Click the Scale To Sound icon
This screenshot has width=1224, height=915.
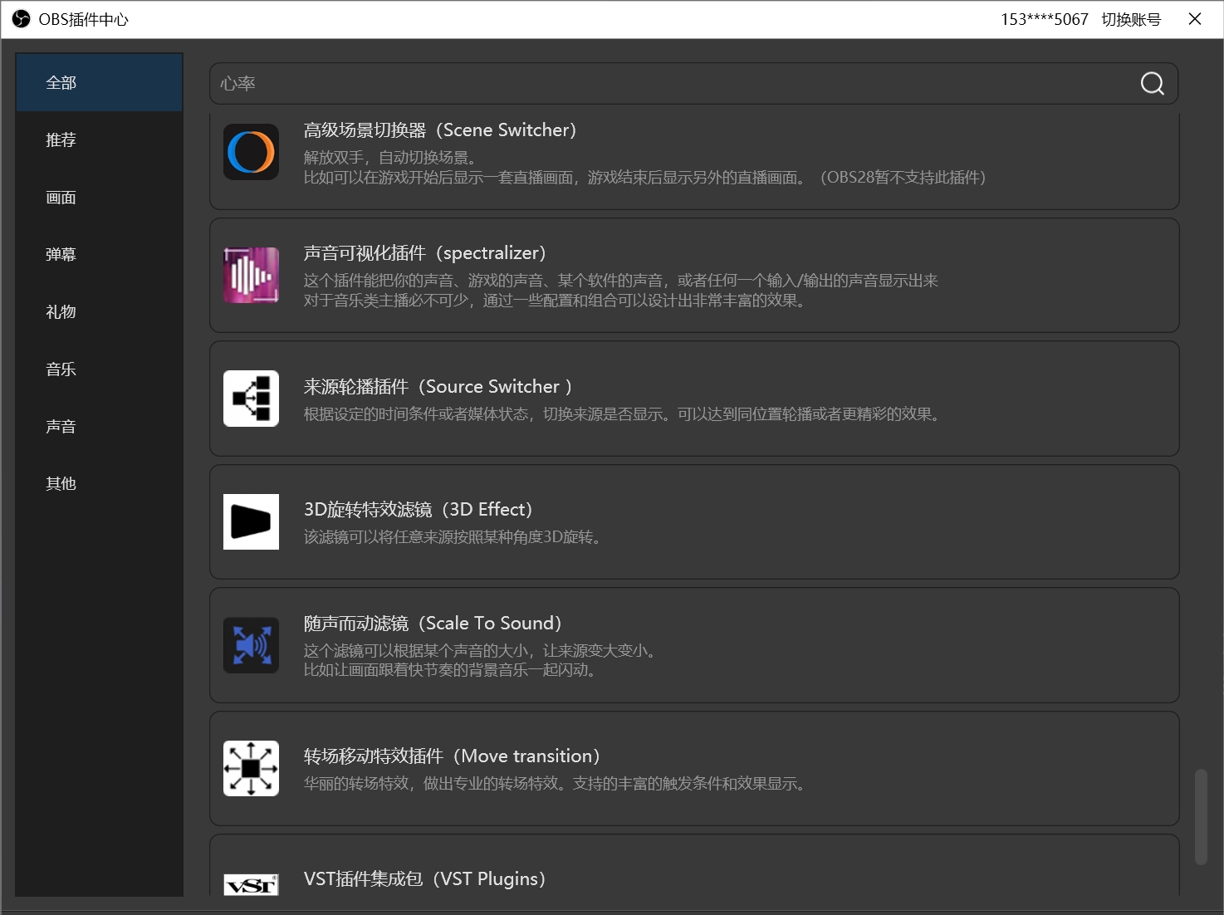251,645
